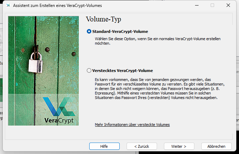Close the VeraCrypt wizard window

(228, 5)
